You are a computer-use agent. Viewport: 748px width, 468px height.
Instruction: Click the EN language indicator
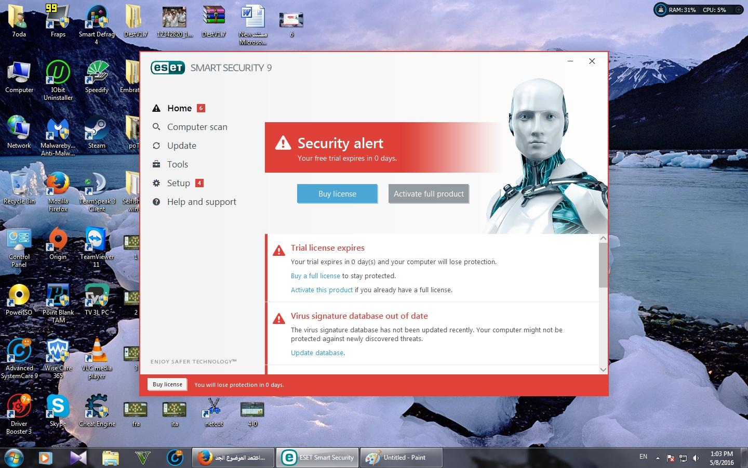(643, 457)
